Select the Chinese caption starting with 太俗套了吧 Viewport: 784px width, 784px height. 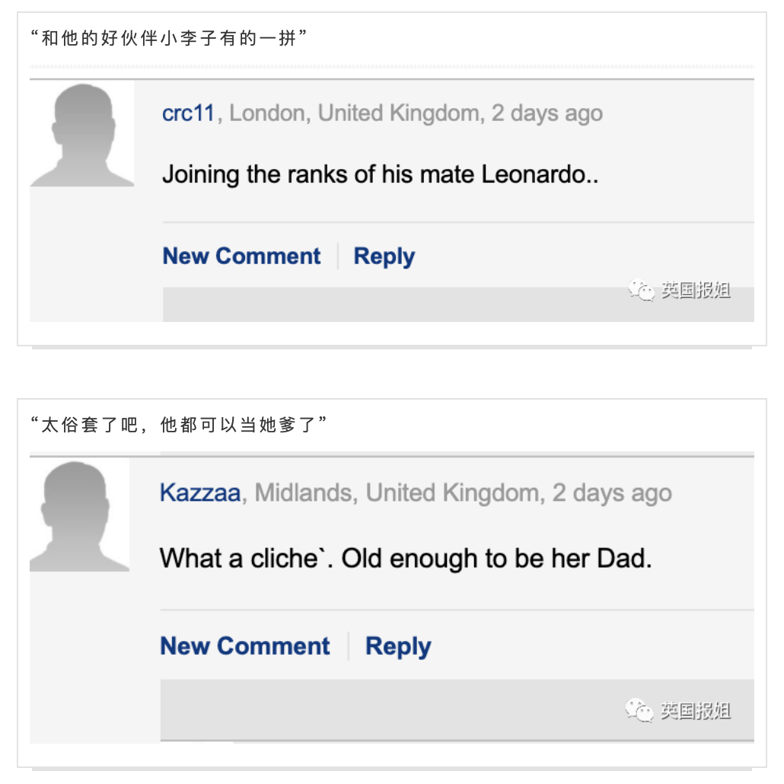[183, 425]
